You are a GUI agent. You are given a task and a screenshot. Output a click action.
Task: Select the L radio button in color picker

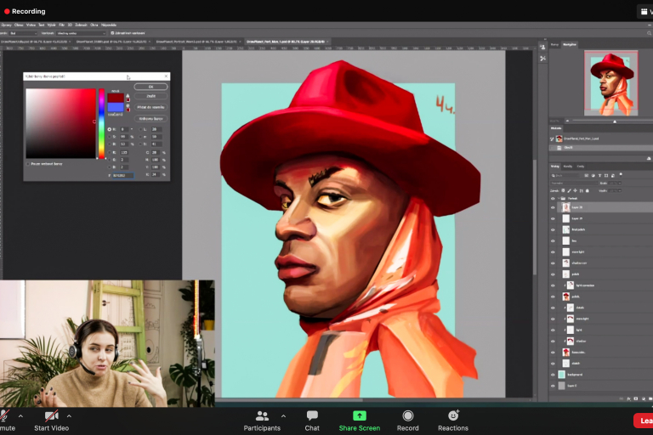[141, 129]
